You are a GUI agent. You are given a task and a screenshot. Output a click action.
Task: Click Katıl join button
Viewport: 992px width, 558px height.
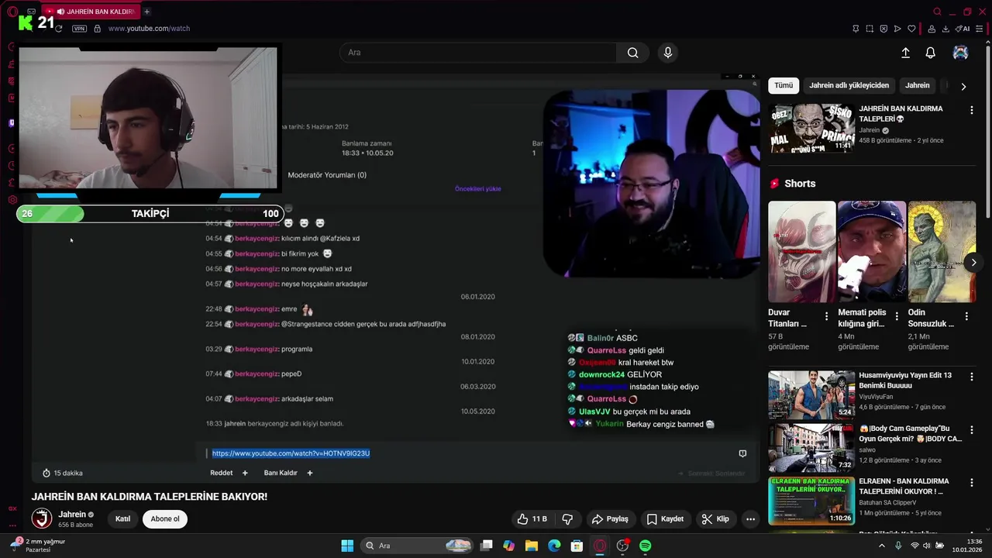(x=122, y=519)
